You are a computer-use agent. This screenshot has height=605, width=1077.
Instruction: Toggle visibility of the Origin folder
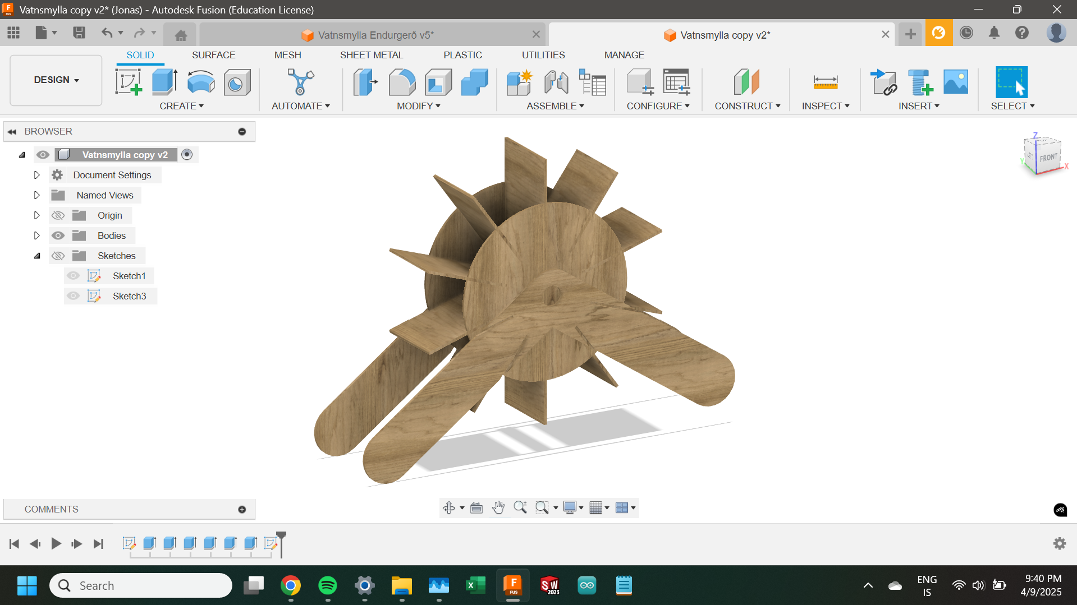[x=58, y=215]
